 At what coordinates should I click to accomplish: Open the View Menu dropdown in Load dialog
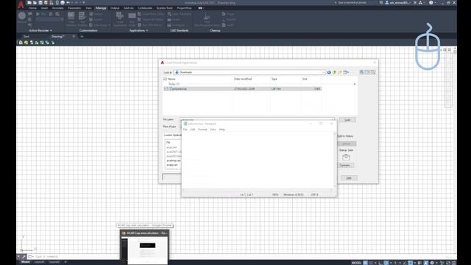[346, 72]
